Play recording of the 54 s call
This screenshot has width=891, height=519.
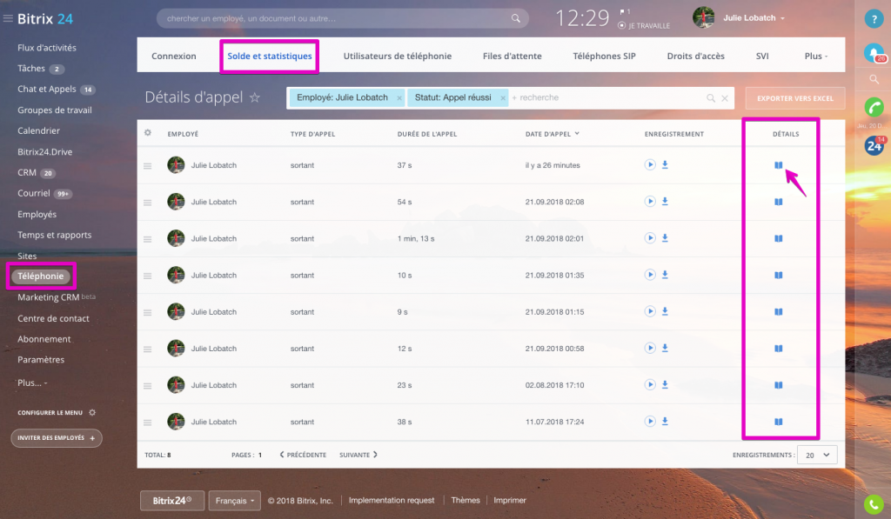649,201
